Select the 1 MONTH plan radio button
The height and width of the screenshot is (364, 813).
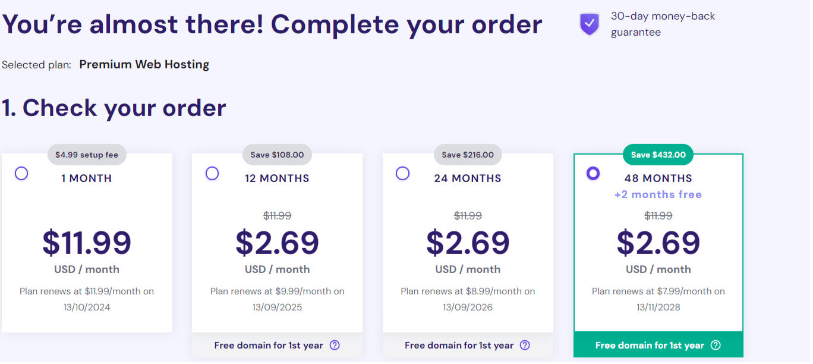[x=21, y=173]
